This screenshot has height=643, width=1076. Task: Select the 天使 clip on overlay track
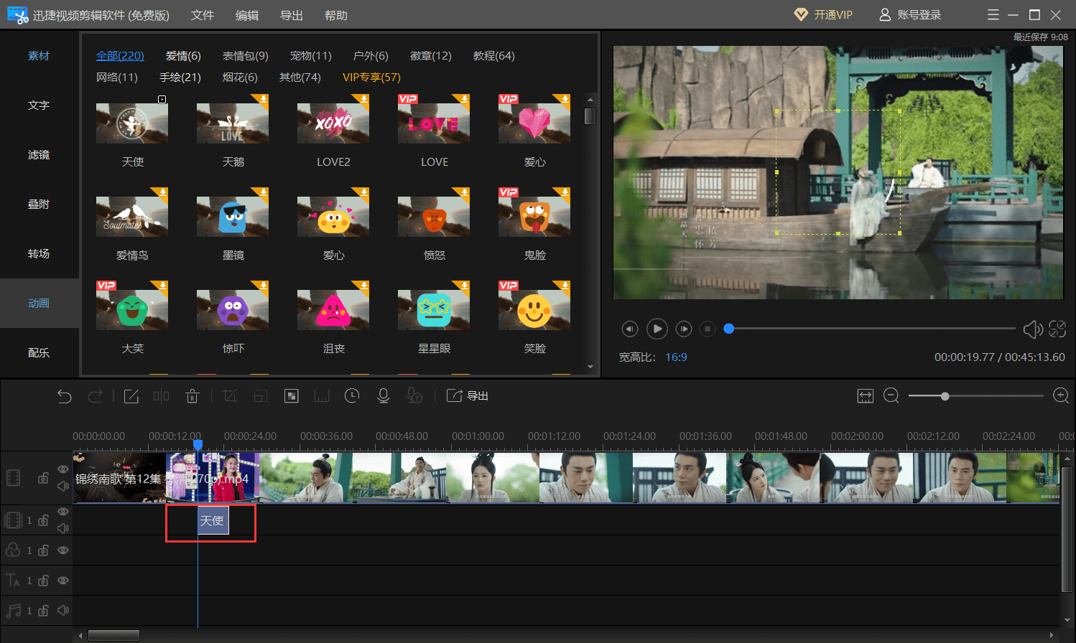pos(213,520)
